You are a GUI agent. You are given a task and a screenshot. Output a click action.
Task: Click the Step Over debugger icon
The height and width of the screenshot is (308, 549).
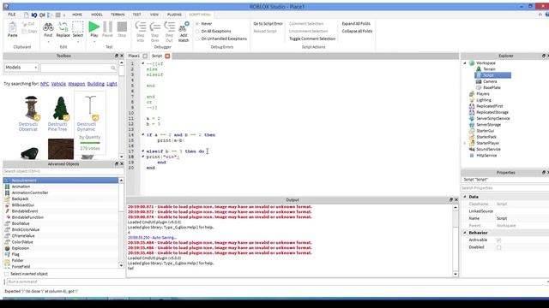click(x=154, y=27)
